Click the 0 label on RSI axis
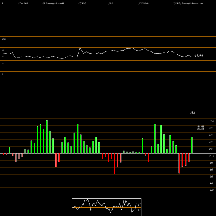This screenshot has height=216, width=216. (2, 74)
